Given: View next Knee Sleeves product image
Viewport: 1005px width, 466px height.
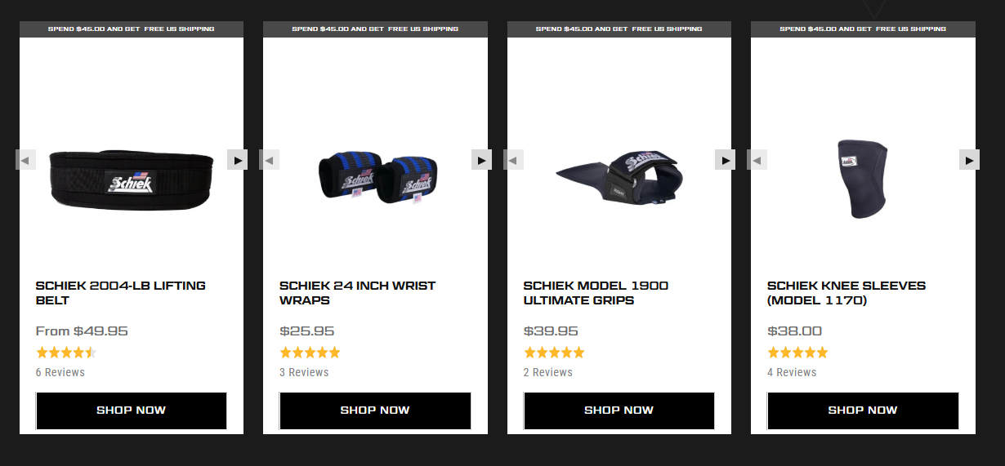Looking at the screenshot, I should [x=969, y=160].
